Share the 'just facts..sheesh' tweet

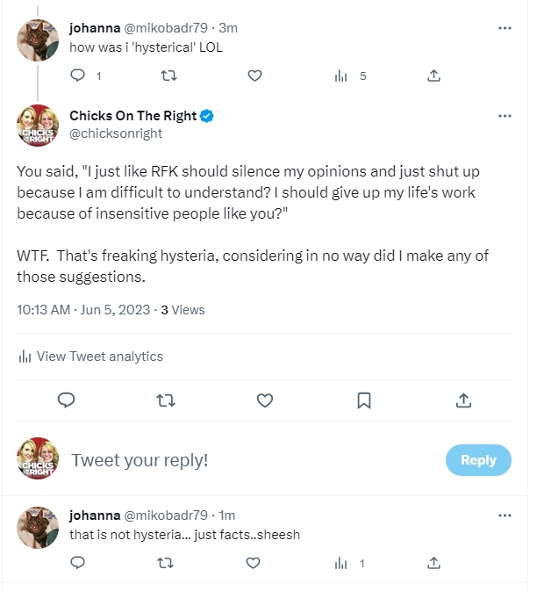pos(433,563)
